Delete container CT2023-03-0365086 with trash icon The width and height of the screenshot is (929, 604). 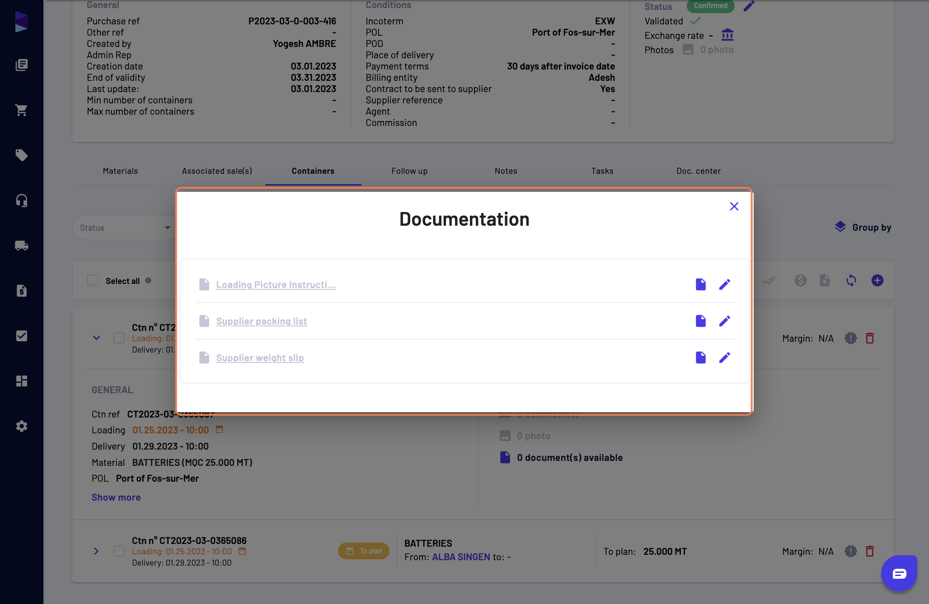[x=869, y=551]
